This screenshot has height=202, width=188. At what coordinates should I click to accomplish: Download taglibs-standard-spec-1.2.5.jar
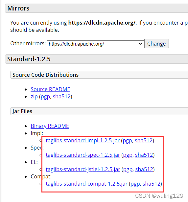click(x=83, y=155)
